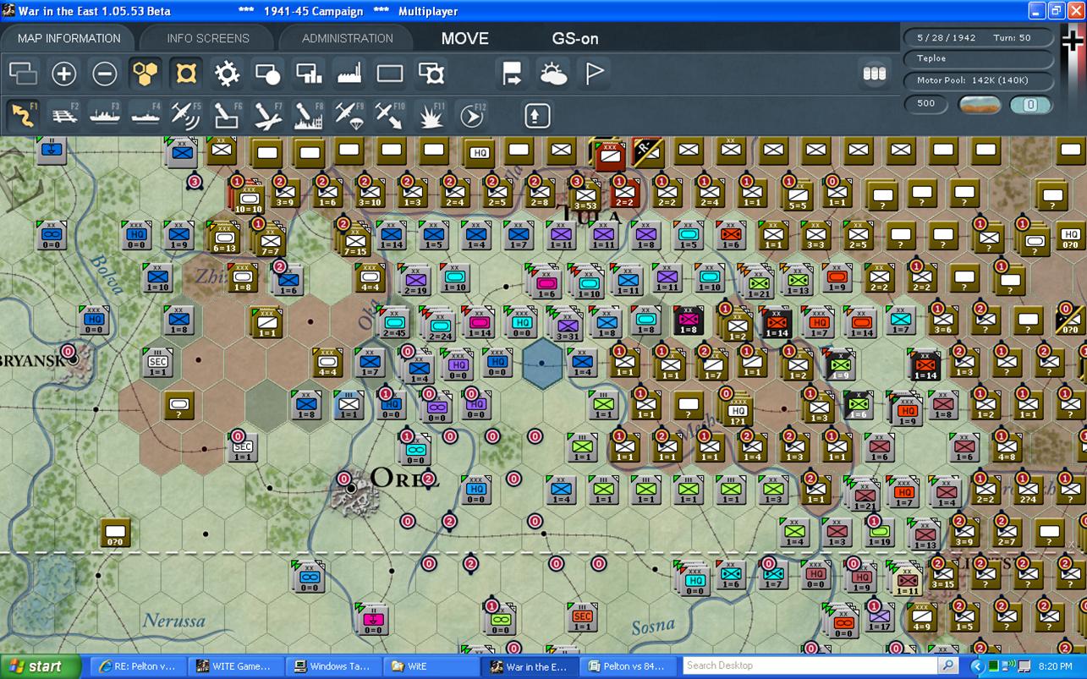1087x679 pixels.
Task: Click the overlapping rectangles icon in the toolbar
Action: pyautogui.click(x=24, y=74)
